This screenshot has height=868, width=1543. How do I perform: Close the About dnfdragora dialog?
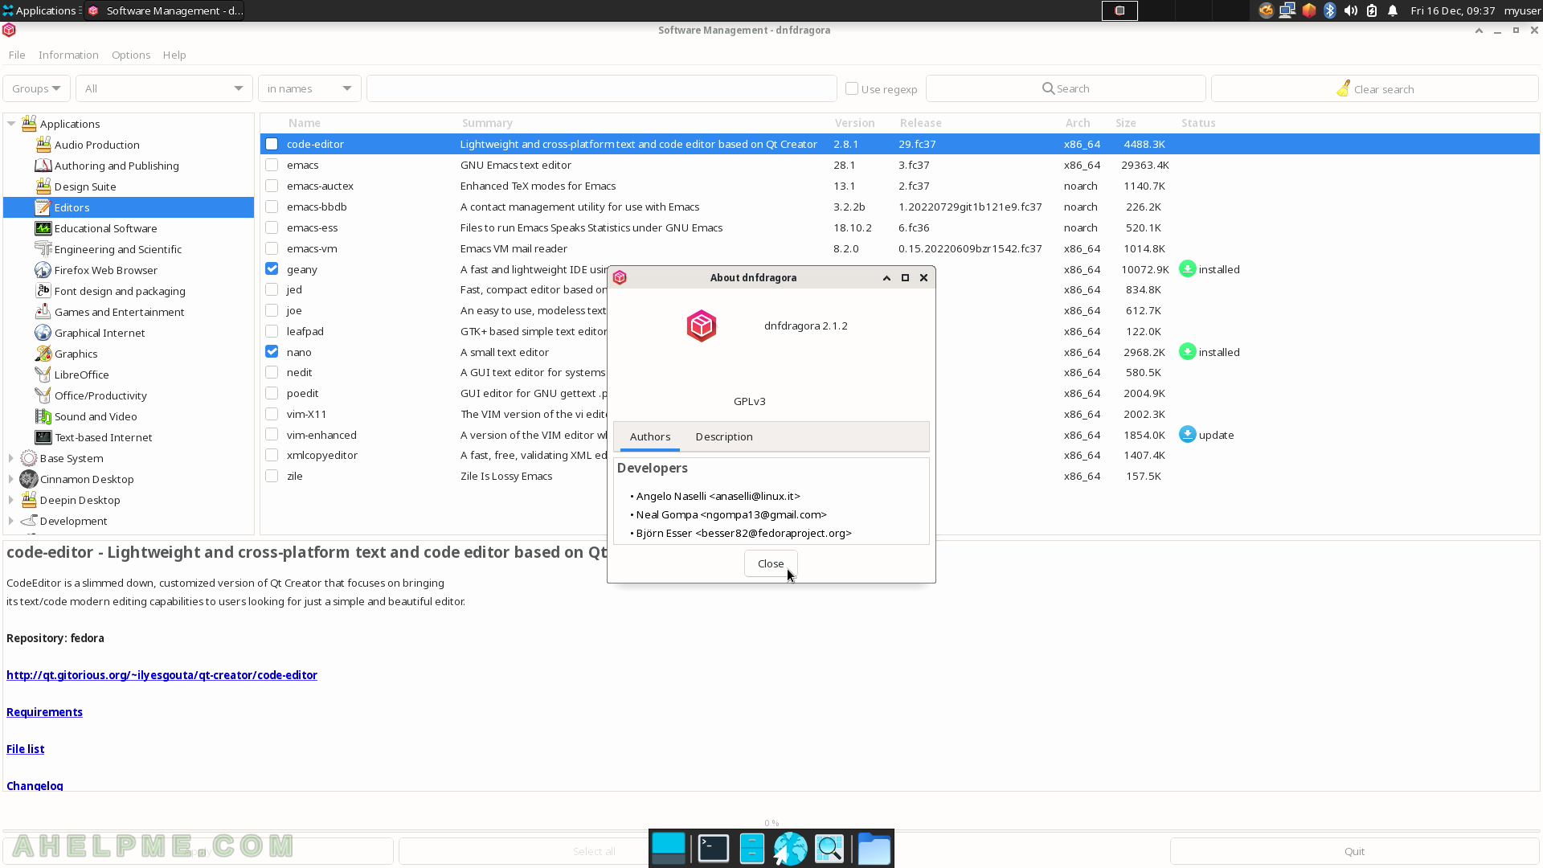tap(771, 563)
